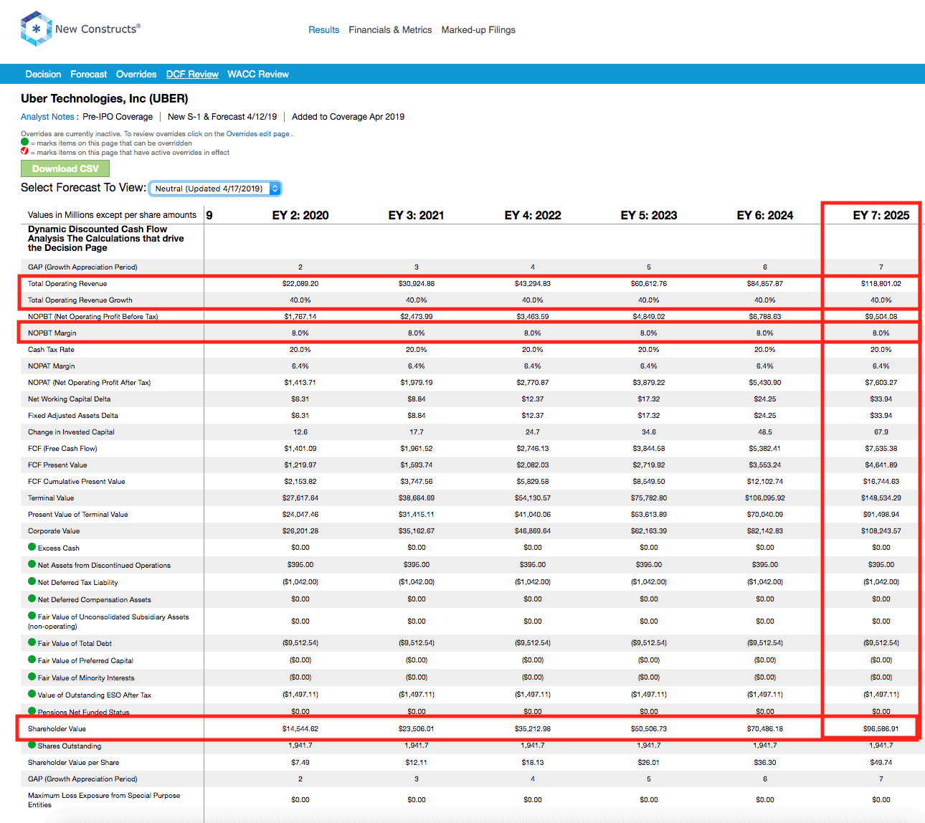Click green override dot beside Excess Cash
The width and height of the screenshot is (925, 823).
tap(32, 547)
